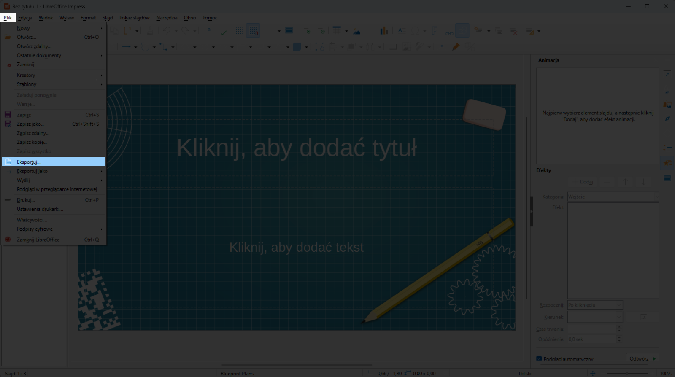
Task: Open the table icon dropdown arrow
Action: [346, 31]
